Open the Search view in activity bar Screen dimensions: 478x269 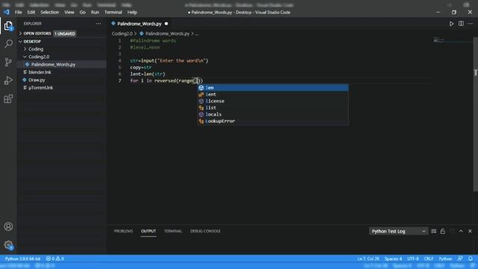[x=8, y=44]
